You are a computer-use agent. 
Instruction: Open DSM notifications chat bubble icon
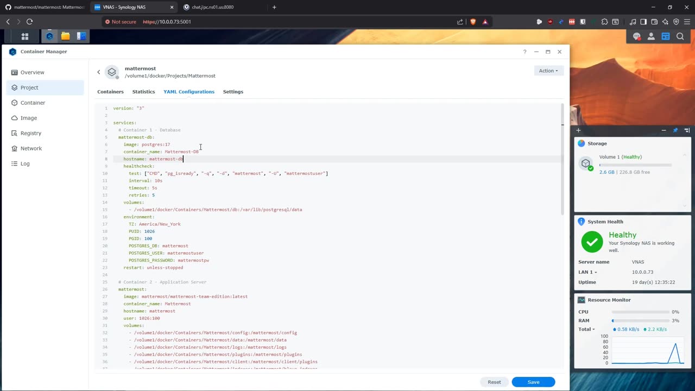pos(637,36)
